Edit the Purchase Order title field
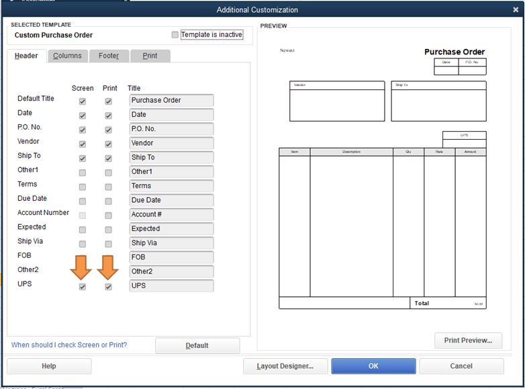This screenshot has width=525, height=389. coord(171,100)
